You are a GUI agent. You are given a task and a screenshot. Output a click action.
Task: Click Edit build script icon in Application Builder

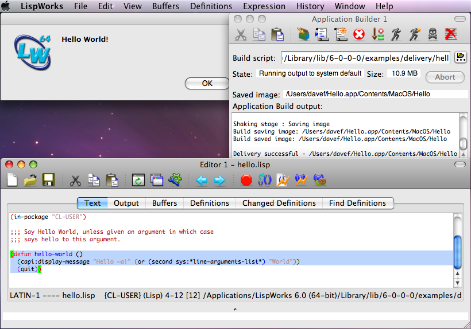(322, 34)
